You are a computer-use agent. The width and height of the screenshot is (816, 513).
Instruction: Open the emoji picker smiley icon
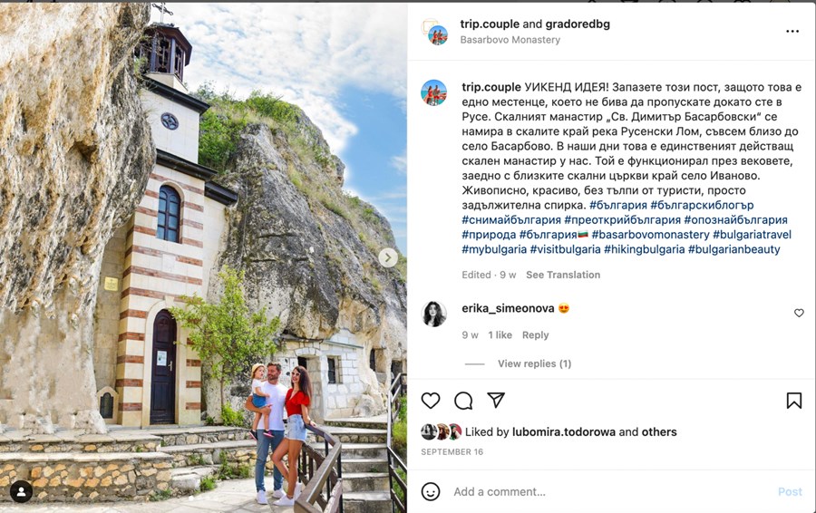[x=431, y=491]
